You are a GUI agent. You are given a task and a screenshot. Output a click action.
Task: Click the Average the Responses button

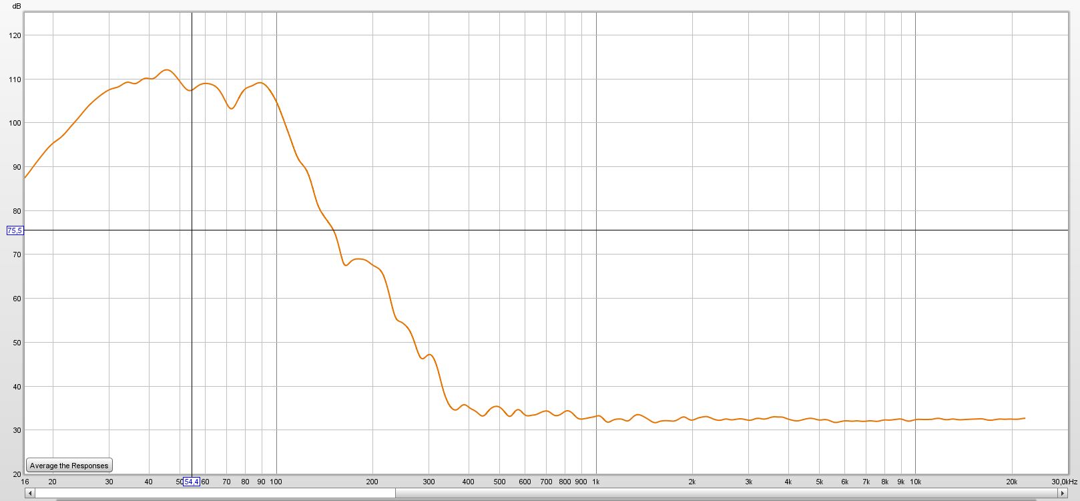pyautogui.click(x=69, y=466)
